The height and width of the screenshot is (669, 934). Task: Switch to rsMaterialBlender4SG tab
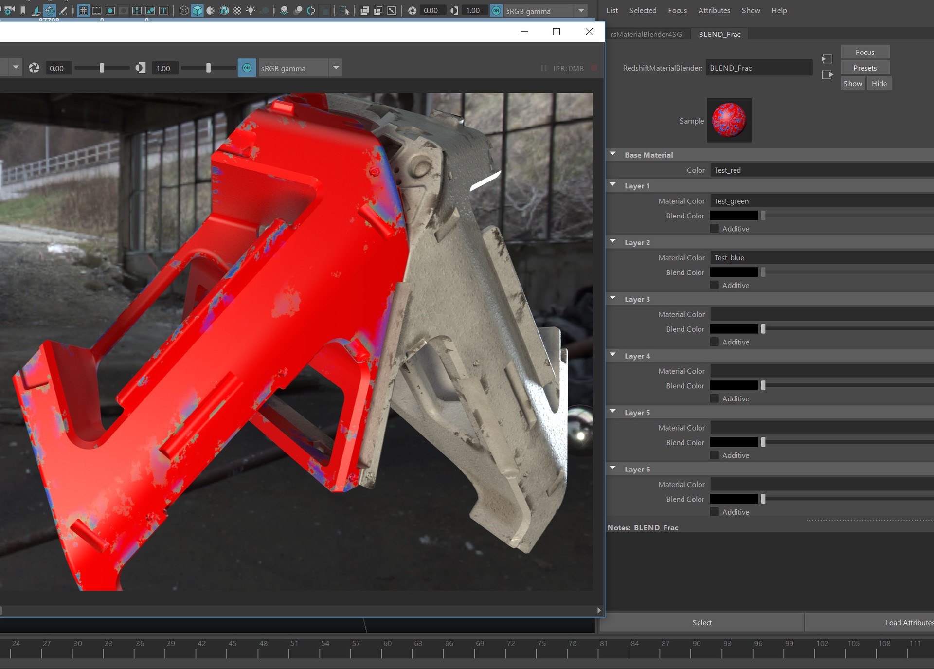646,34
